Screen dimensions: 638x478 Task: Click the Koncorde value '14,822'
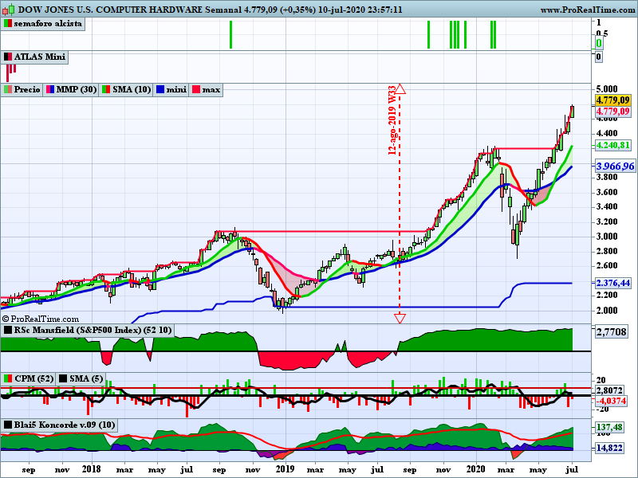pos(609,448)
